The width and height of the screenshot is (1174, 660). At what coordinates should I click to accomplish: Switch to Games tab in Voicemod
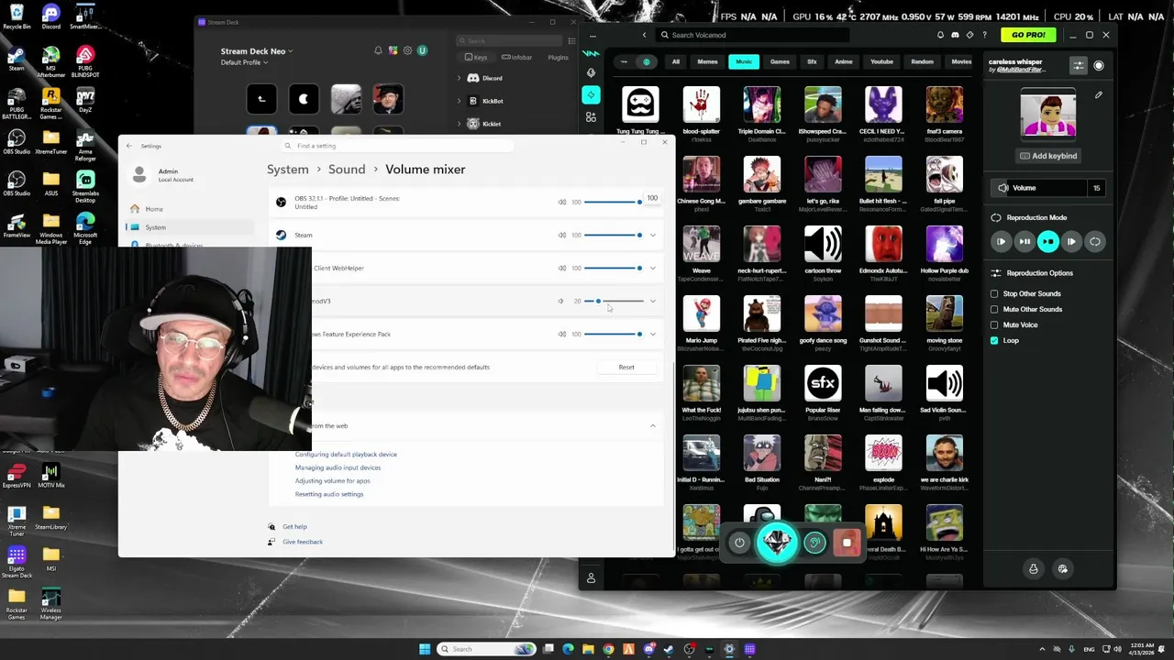[780, 62]
